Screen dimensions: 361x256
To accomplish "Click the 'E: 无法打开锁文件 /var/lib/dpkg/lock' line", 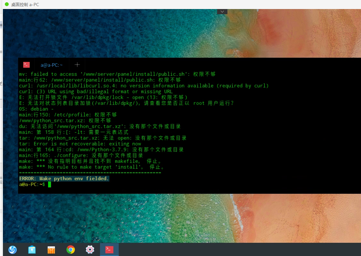I will (x=103, y=97).
